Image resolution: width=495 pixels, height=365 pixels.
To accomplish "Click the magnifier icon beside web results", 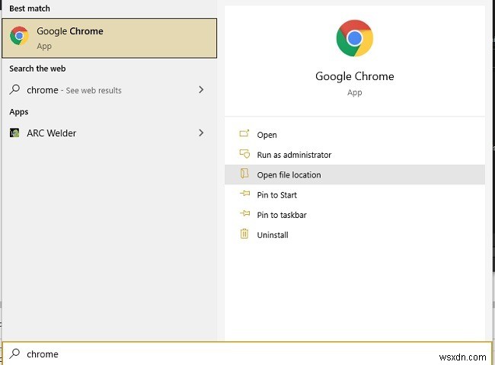I will coord(14,89).
